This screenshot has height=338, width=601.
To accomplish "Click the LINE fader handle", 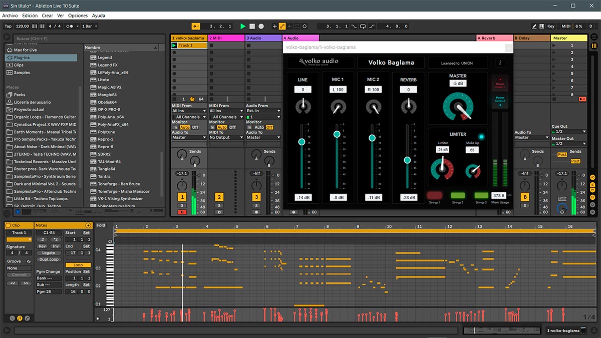I will pyautogui.click(x=302, y=142).
